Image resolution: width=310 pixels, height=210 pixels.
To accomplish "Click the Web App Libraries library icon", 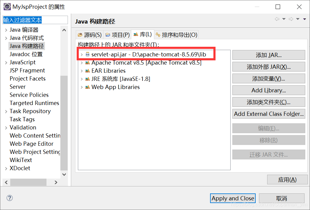I will coord(88,87).
